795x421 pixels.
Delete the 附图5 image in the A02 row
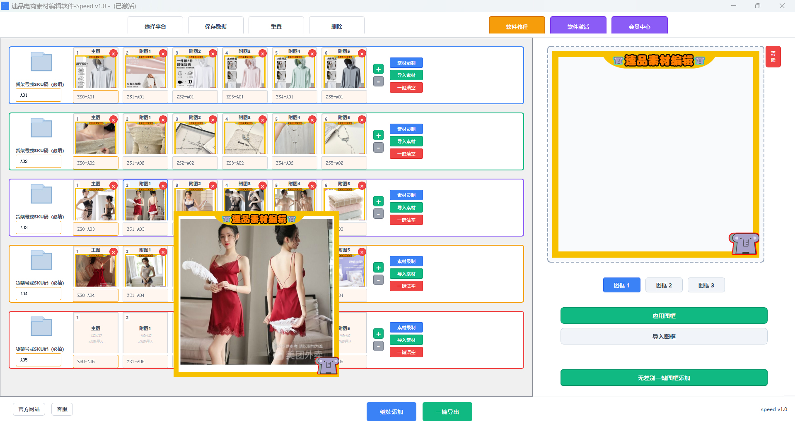coord(362,120)
